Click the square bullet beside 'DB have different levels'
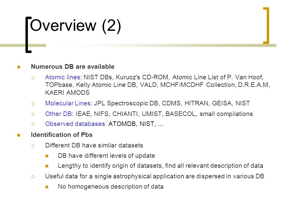 pos(47,156)
